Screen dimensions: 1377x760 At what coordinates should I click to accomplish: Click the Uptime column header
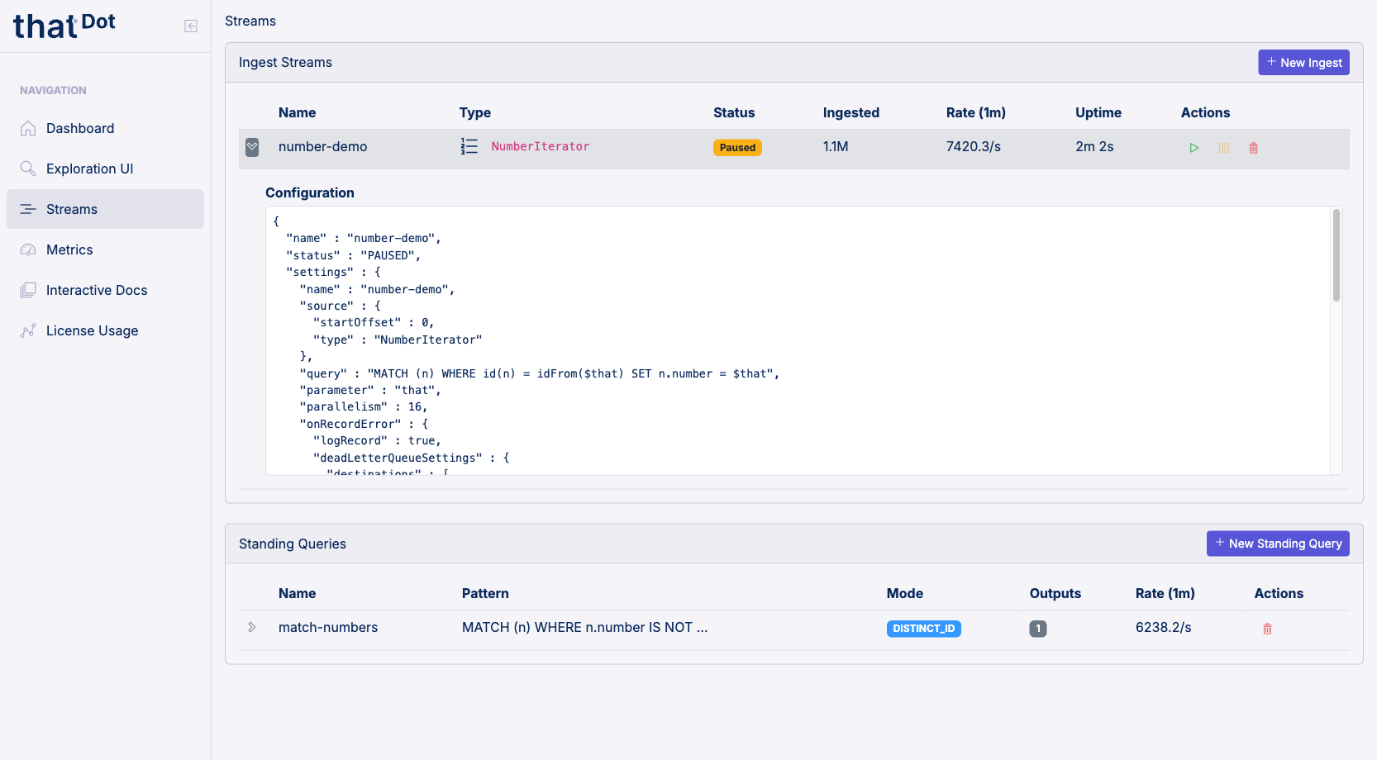coord(1098,112)
